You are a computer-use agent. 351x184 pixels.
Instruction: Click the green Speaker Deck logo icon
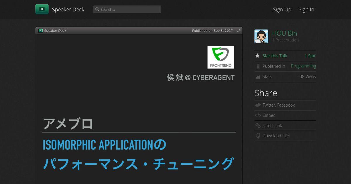coord(42,9)
